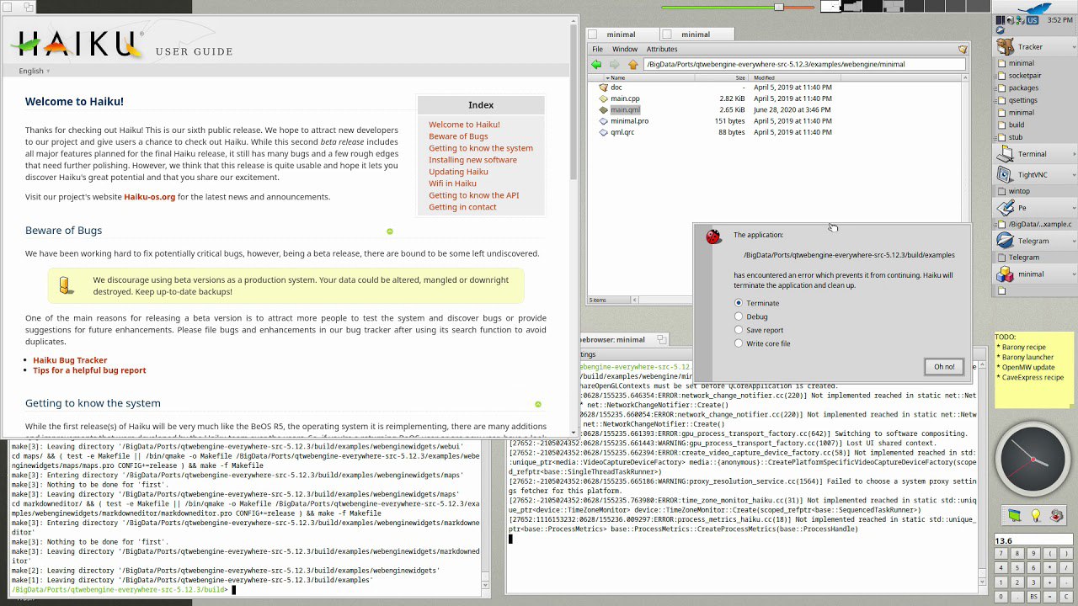Switch to the first minimal window tab

tap(622, 35)
